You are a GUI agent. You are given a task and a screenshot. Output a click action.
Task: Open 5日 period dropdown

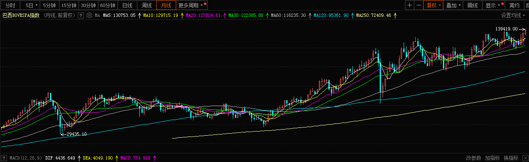[31, 5]
